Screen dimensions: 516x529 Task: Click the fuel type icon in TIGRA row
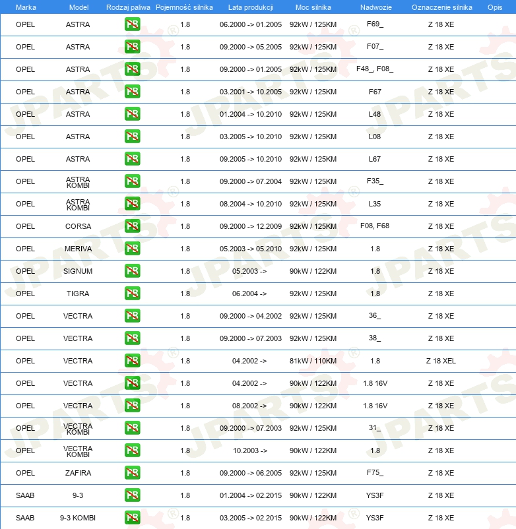coord(132,294)
